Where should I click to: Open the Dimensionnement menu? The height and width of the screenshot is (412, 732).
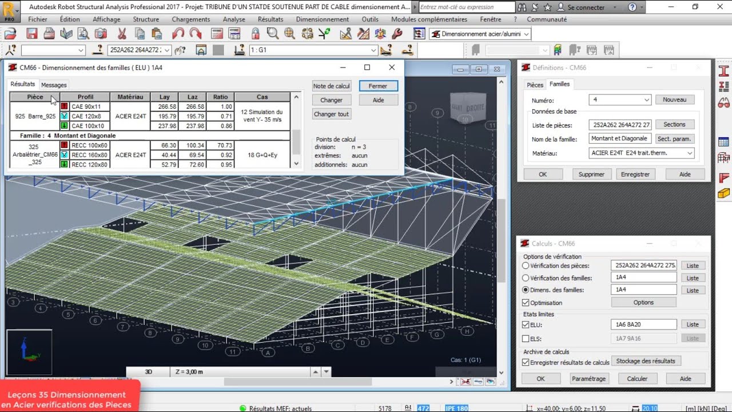(322, 19)
